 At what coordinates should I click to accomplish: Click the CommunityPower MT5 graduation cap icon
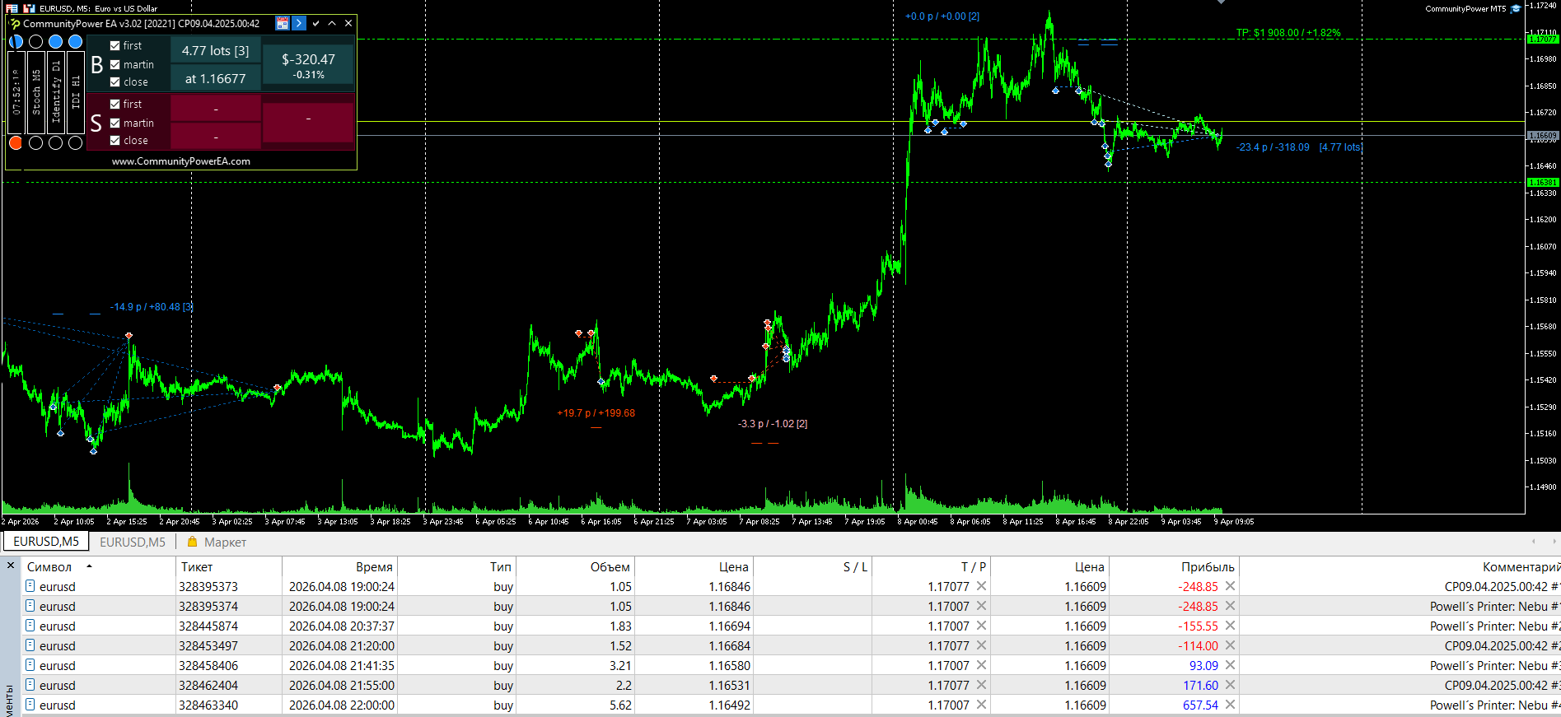[1516, 9]
